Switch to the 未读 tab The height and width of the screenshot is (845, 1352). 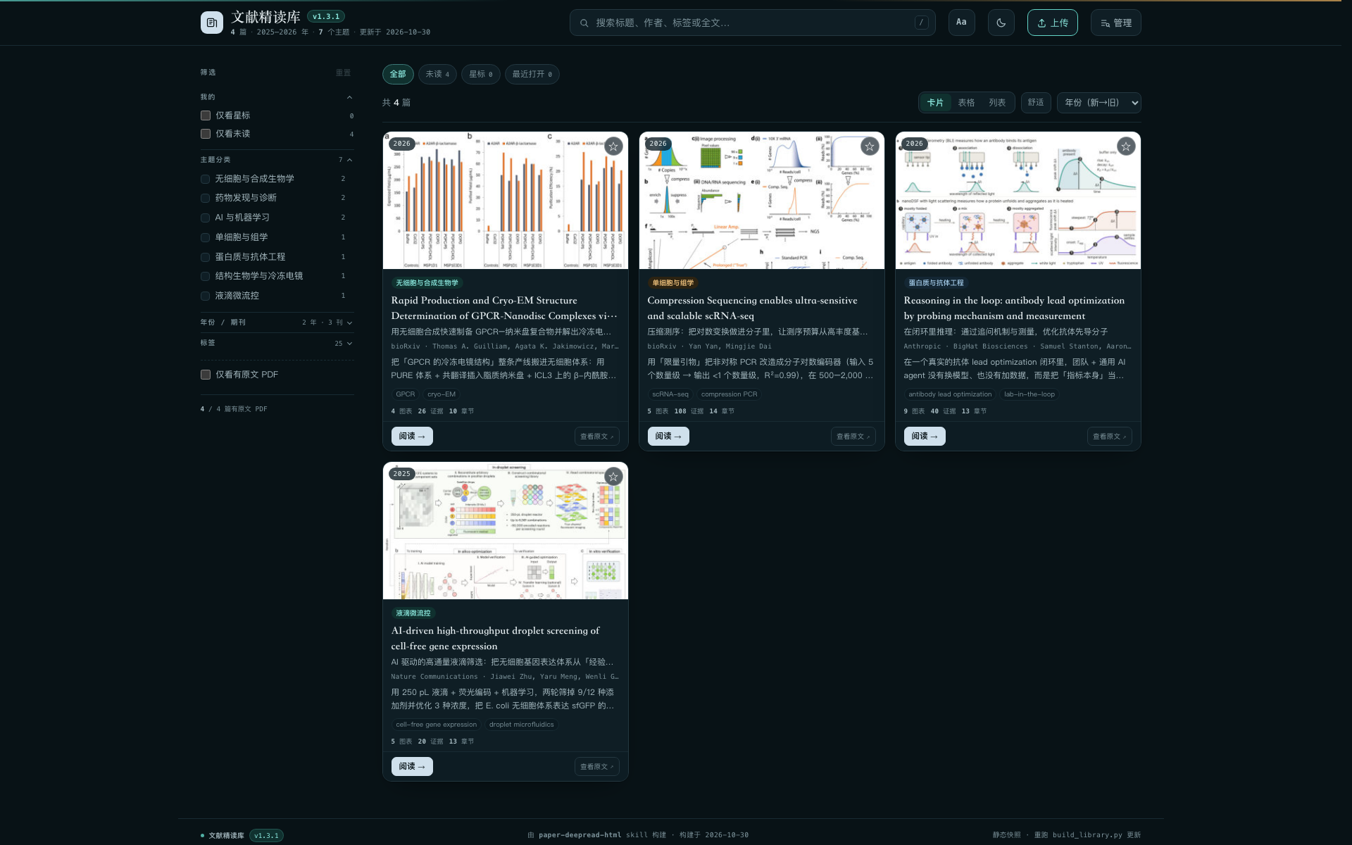click(x=437, y=74)
